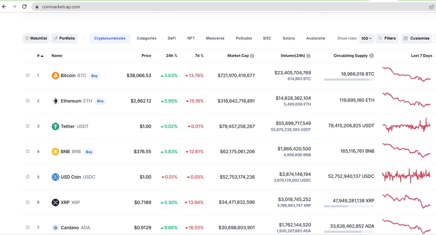Star XRP to add to watchlist
The width and height of the screenshot is (436, 235).
click(27, 202)
